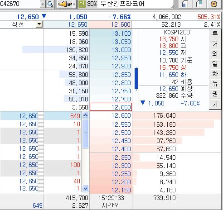This screenshot has width=223, height=210.
Task: Click the blue candlestick mini chart
Action: click(x=136, y=79)
